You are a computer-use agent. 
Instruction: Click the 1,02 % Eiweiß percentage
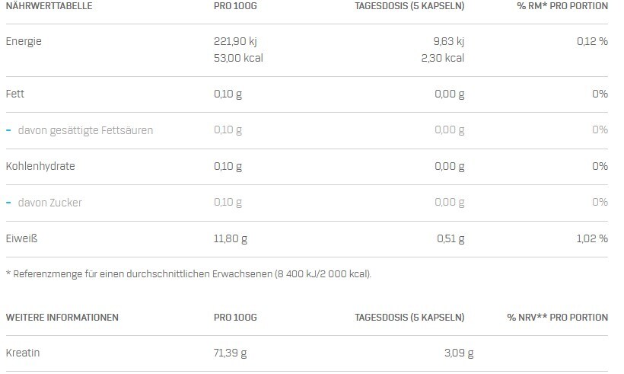point(592,238)
